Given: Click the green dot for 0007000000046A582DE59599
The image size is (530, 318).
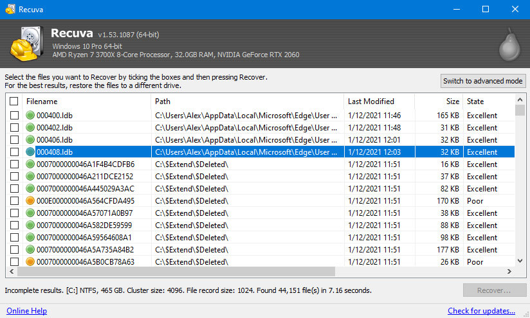Looking at the screenshot, I should click(30, 225).
